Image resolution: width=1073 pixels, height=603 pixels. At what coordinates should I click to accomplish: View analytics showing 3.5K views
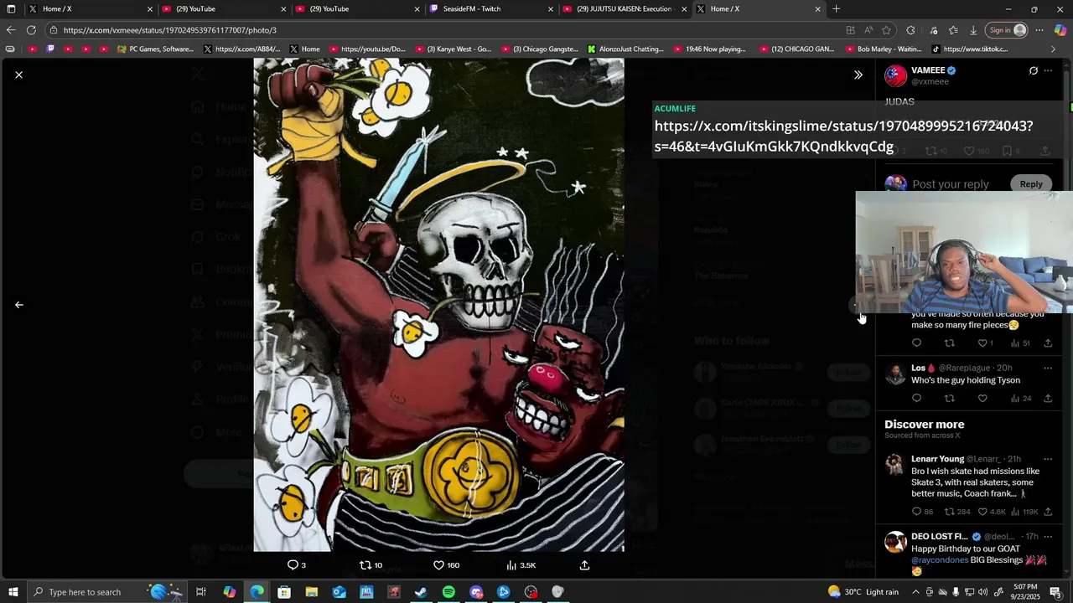[x=521, y=565]
